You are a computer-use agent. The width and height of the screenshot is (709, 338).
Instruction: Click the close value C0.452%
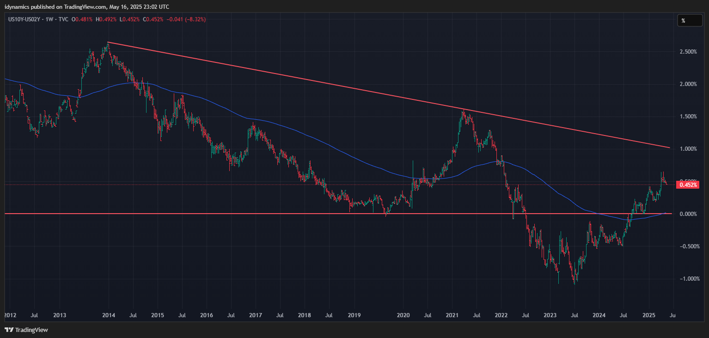coord(153,19)
